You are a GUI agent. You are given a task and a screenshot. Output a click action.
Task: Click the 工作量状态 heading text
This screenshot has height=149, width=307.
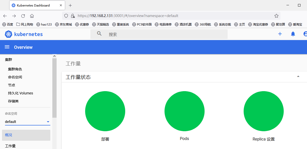pyautogui.click(x=78, y=77)
